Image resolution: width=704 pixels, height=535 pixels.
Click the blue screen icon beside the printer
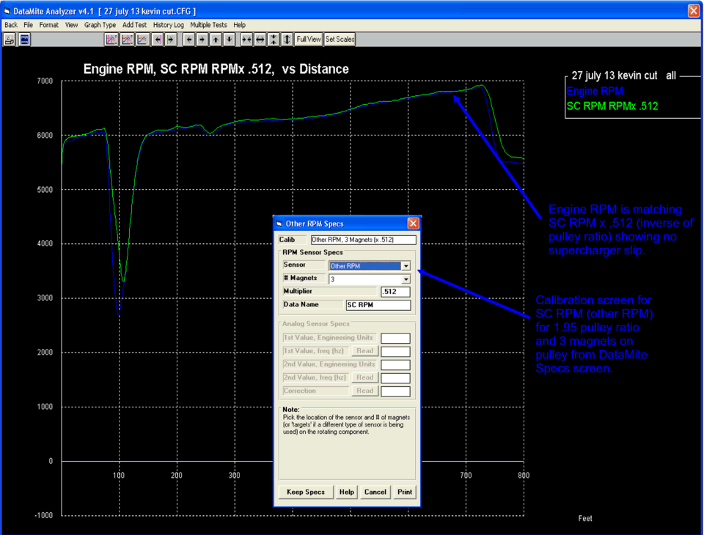coord(24,40)
